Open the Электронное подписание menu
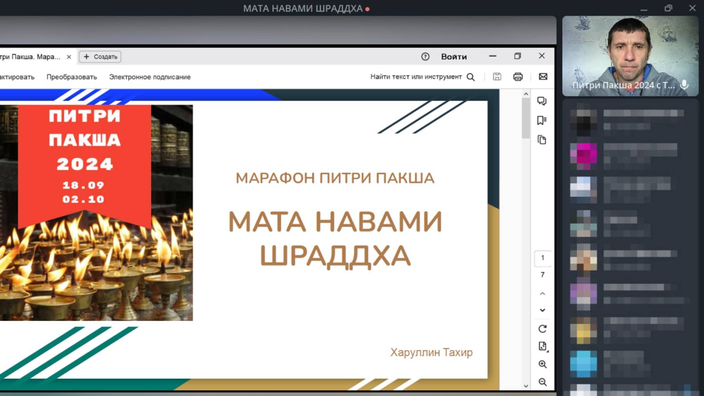The height and width of the screenshot is (396, 704). pos(150,77)
